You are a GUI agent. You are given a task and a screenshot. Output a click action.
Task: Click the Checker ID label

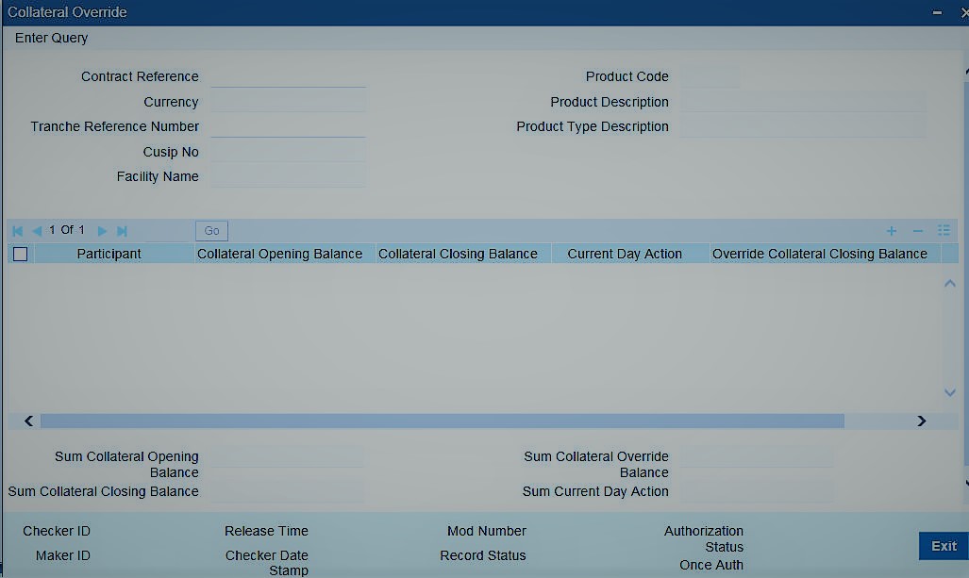click(57, 531)
